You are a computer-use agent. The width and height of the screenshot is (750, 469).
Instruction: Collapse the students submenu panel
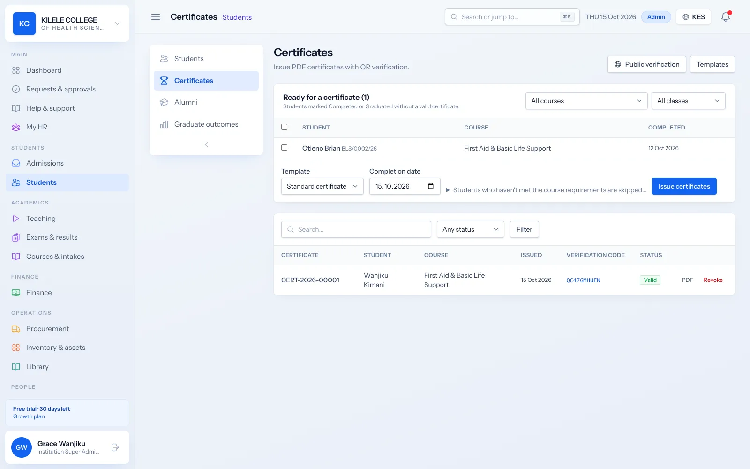206,144
